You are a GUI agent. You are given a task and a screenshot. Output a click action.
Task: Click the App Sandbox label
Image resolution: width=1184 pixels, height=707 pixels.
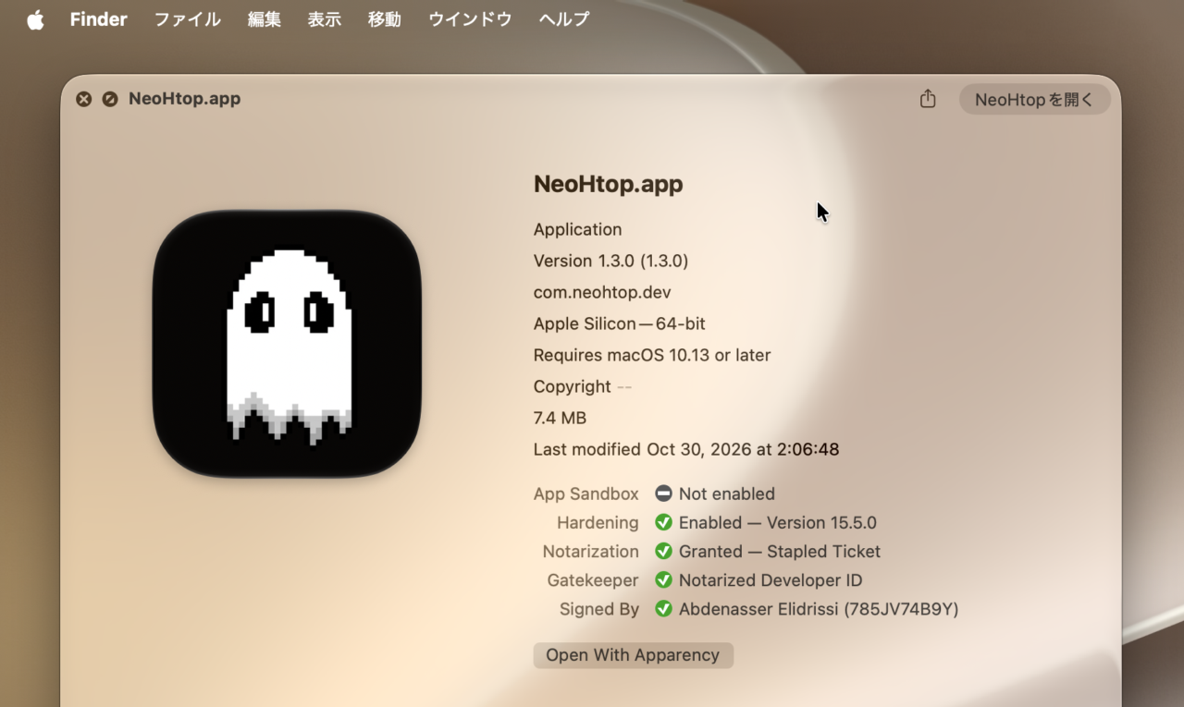tap(586, 494)
